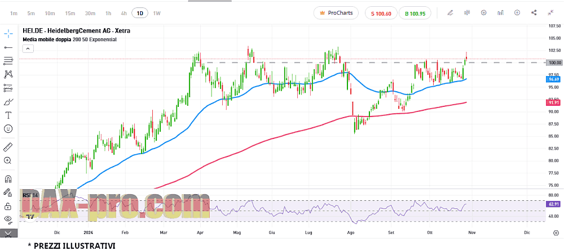Image resolution: width=564 pixels, height=251 pixels.
Task: Open the indicators bar-chart icon
Action: (500, 13)
